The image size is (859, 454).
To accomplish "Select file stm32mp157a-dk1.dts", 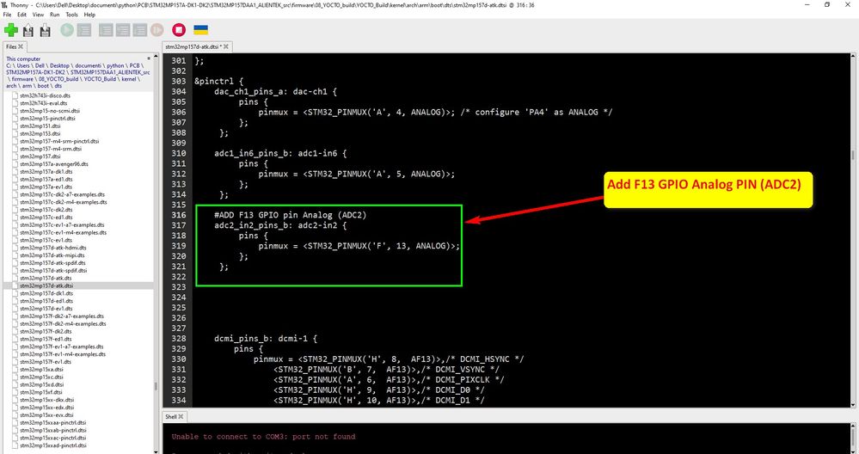I will (46, 171).
